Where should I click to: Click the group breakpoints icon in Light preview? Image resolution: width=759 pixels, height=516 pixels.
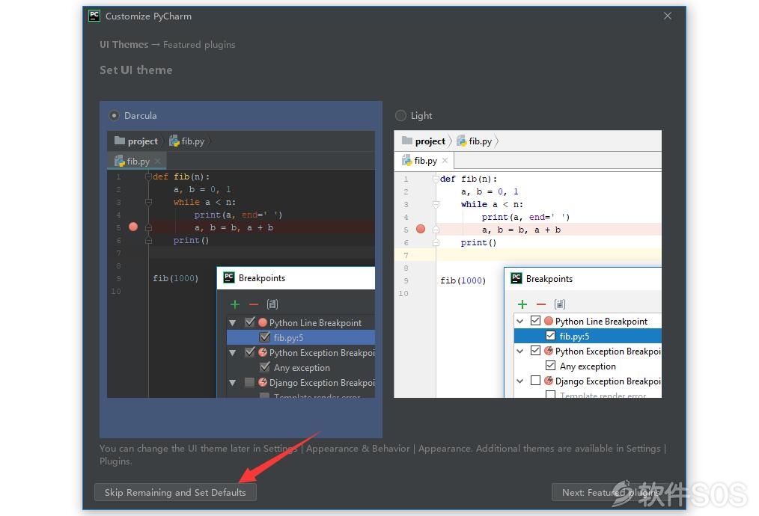tap(560, 304)
